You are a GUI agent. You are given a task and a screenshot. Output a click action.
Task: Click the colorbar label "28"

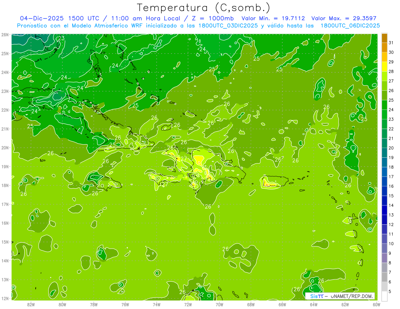click(391, 71)
